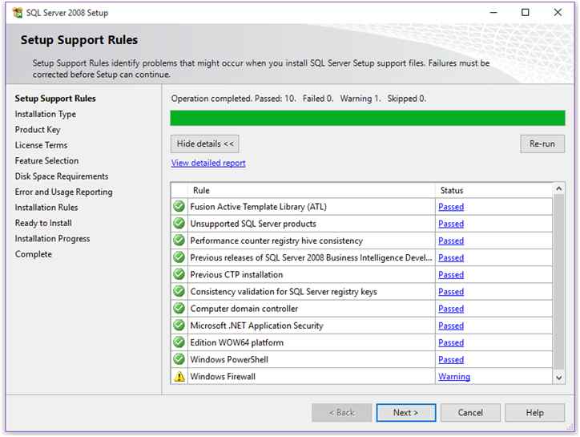This screenshot has width=580, height=437.
Task: Click the Status column header
Action: tap(493, 190)
